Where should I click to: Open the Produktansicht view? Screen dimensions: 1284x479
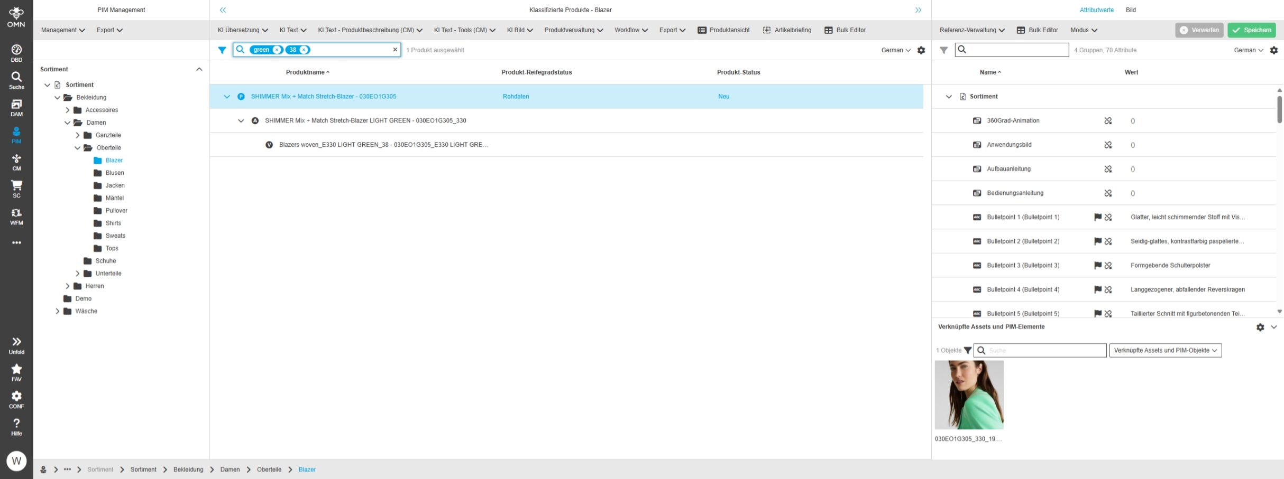click(723, 30)
